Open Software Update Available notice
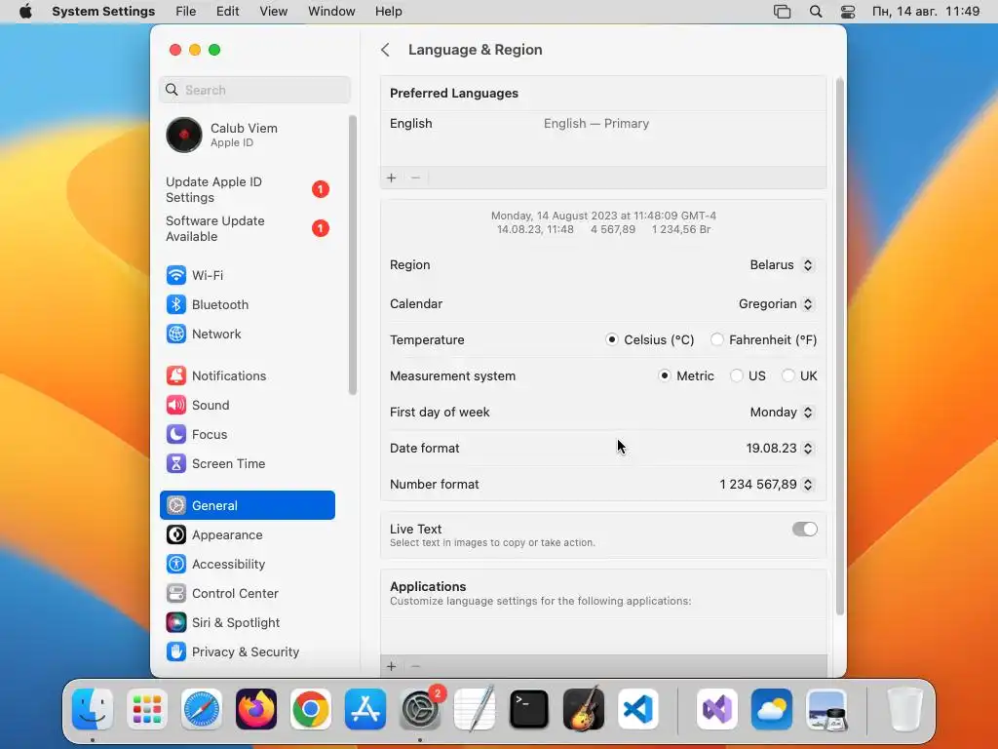 coord(247,228)
